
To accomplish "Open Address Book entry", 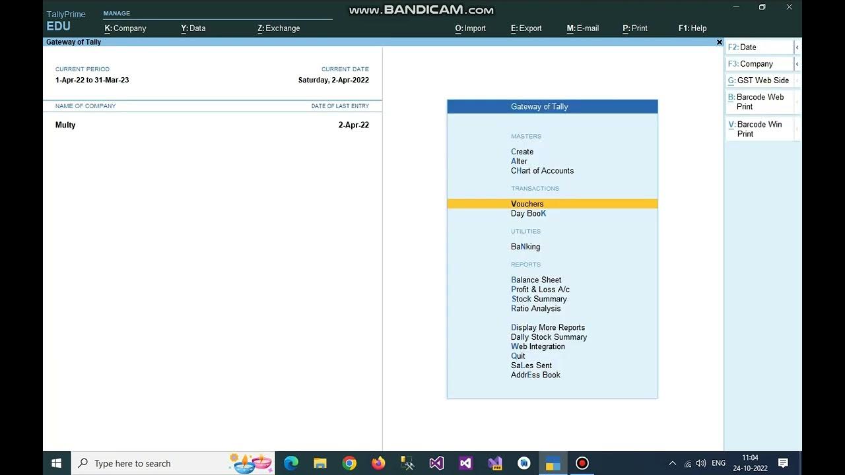I will [x=535, y=375].
